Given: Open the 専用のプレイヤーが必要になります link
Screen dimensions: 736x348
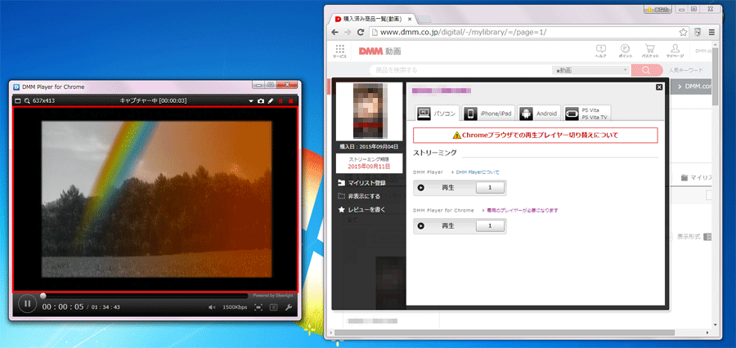Looking at the screenshot, I should click(523, 211).
